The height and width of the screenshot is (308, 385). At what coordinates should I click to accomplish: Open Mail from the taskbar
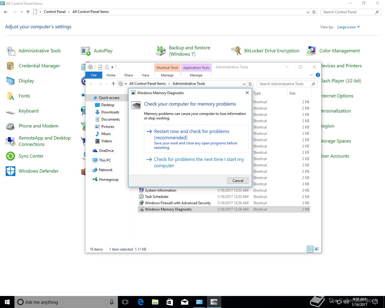click(184, 302)
